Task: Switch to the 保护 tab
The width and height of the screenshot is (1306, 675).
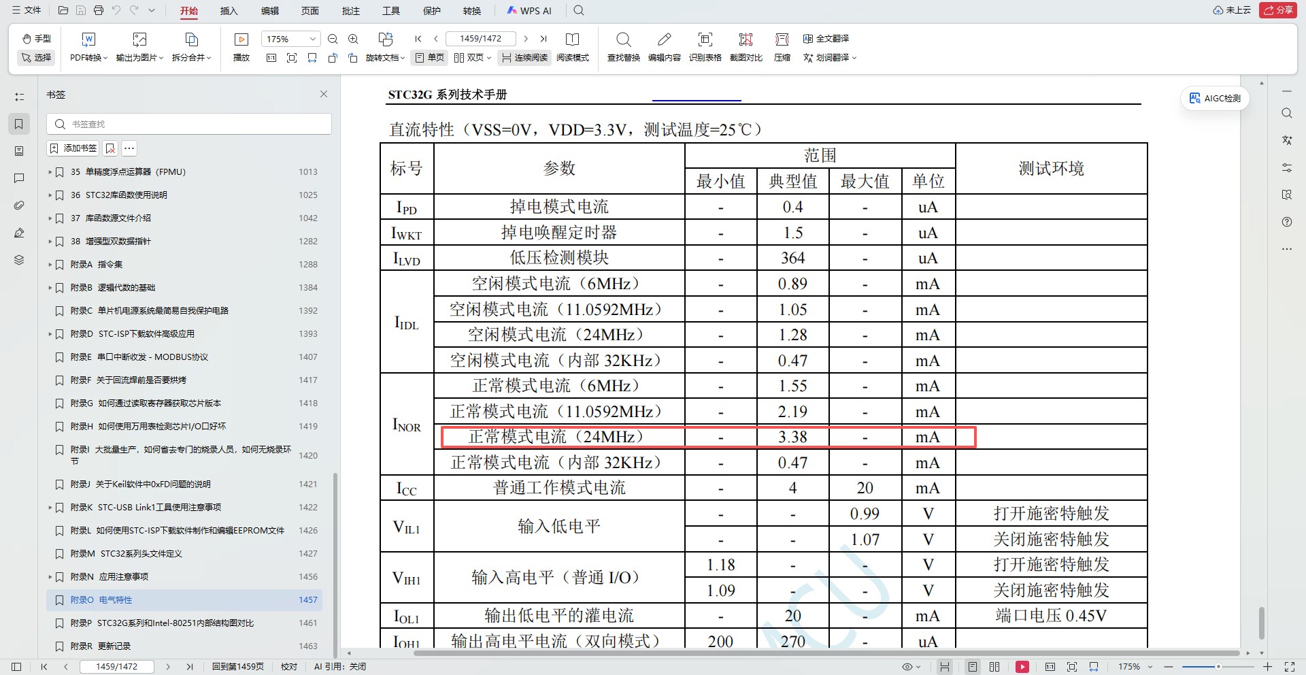Action: (432, 11)
